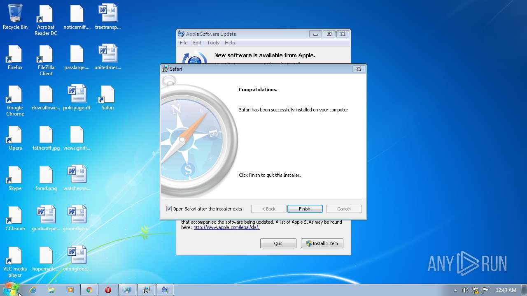
Task: Open Acrobat Reader DC shortcut
Action: point(46,20)
